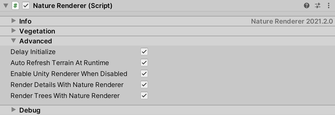Expand the Debug section arrow
The image size is (335, 115).
tap(13, 110)
